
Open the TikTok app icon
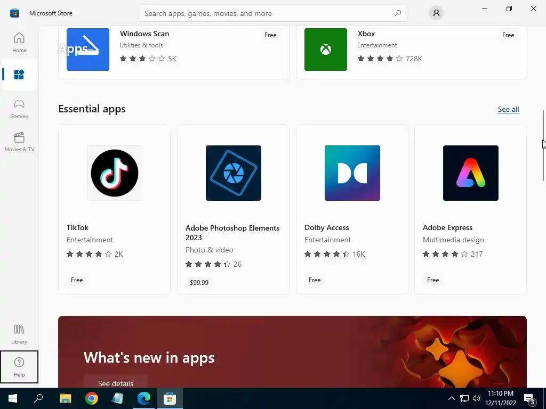[x=115, y=173]
